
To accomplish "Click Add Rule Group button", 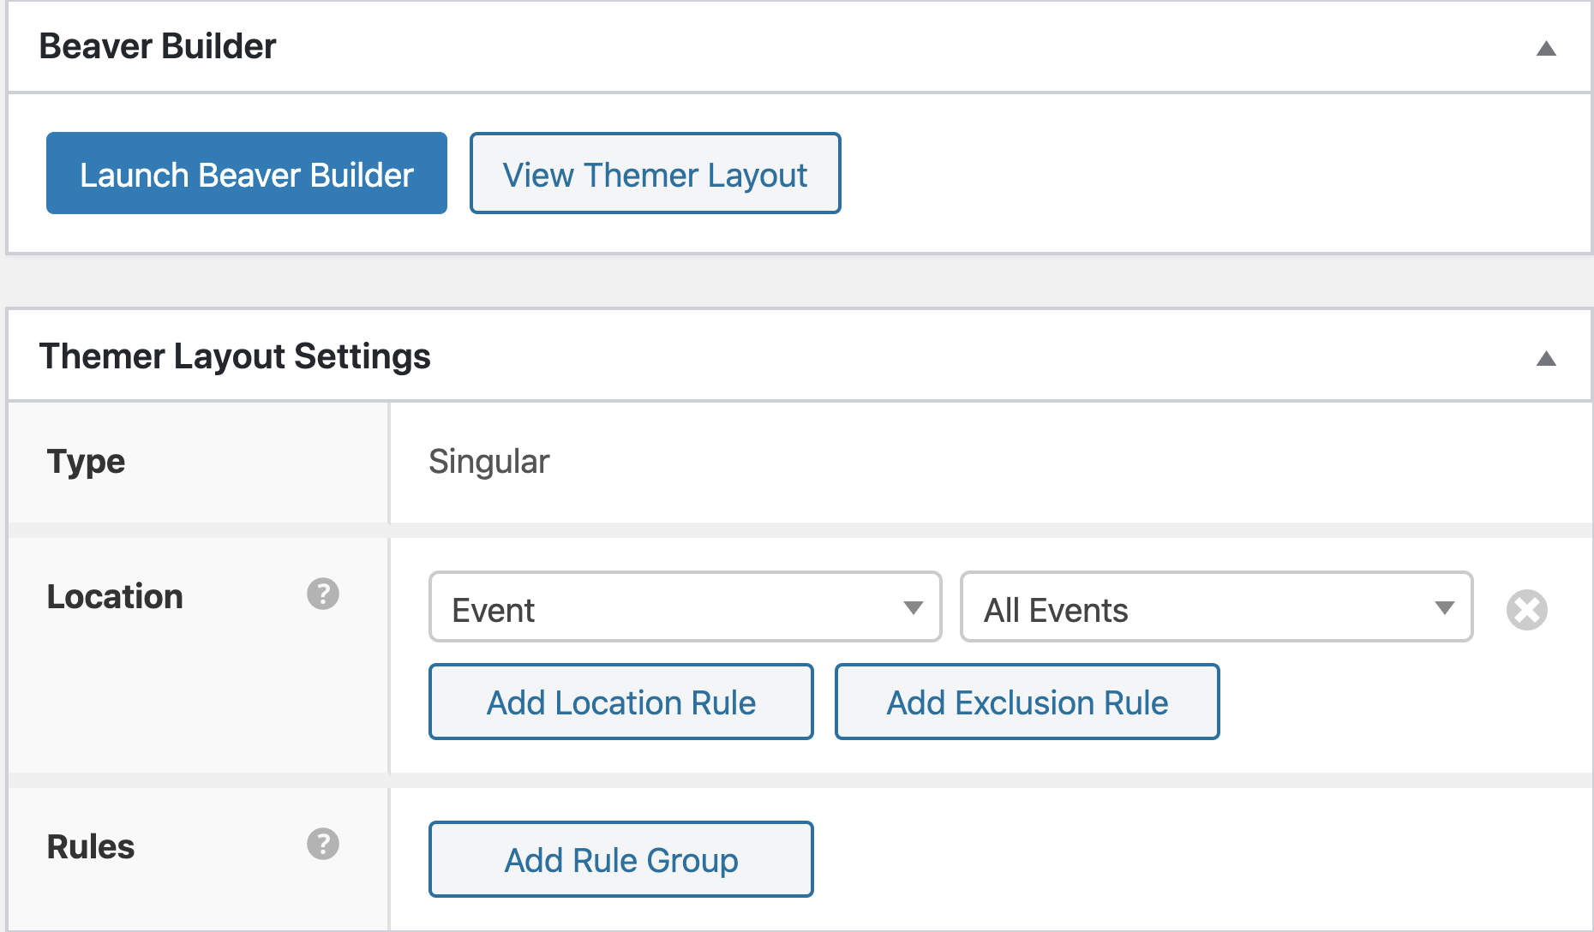I will coord(621,859).
